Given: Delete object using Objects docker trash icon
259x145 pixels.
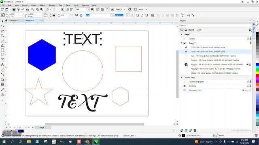Looking at the screenshot, I should [195, 130].
